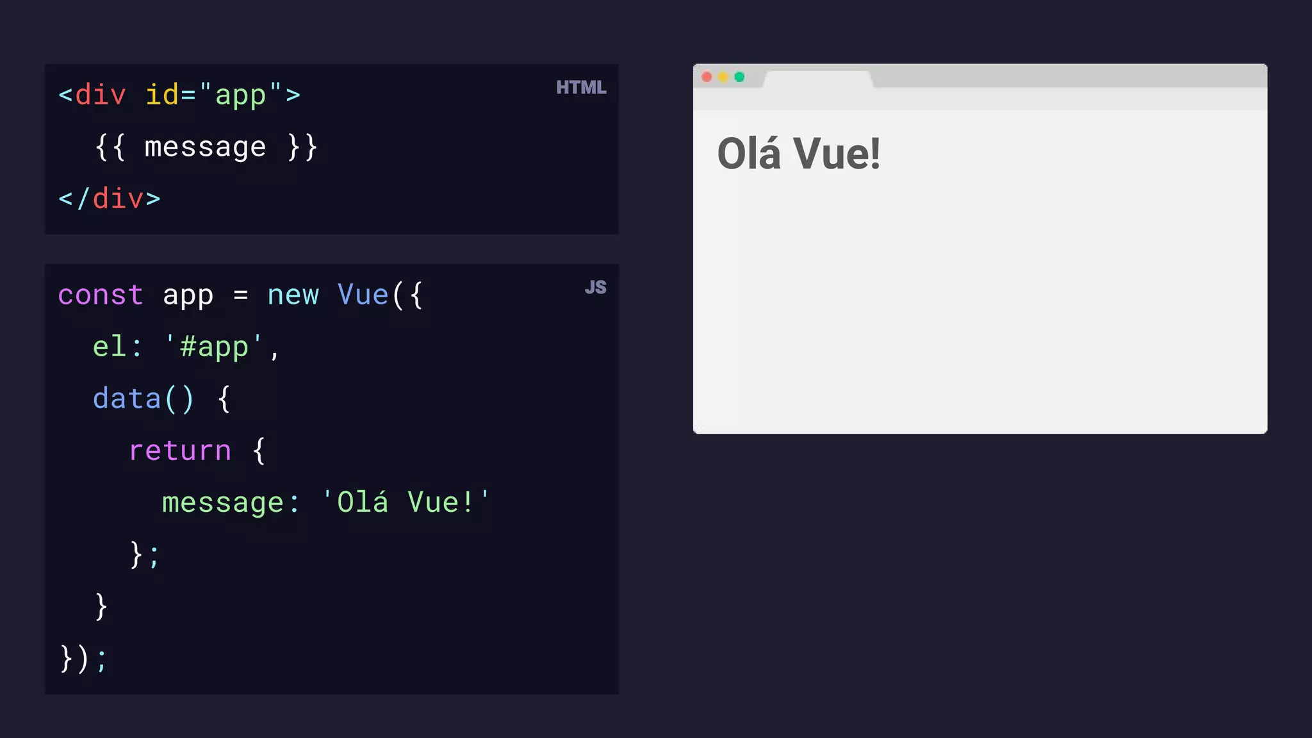Click the Vue constructor name
Viewport: 1312px width, 738px height.
(x=363, y=295)
